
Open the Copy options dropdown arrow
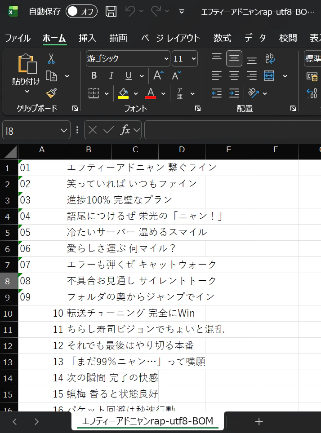(x=67, y=76)
